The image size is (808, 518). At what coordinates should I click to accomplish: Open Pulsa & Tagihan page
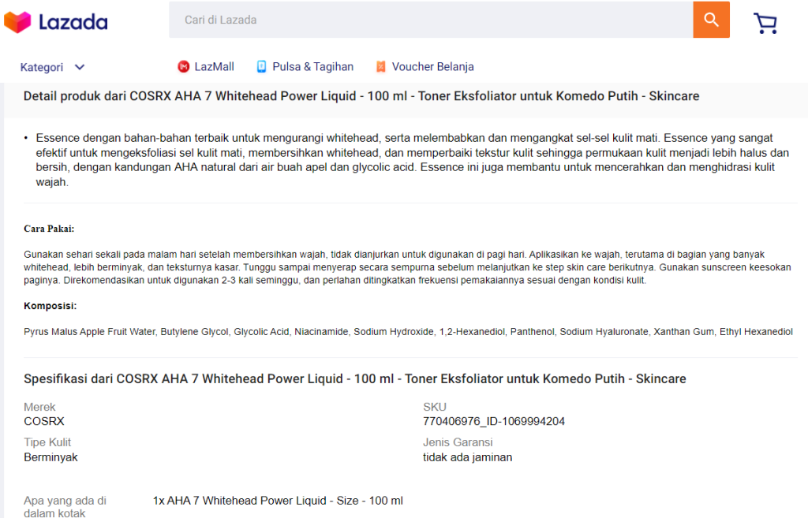click(x=312, y=67)
